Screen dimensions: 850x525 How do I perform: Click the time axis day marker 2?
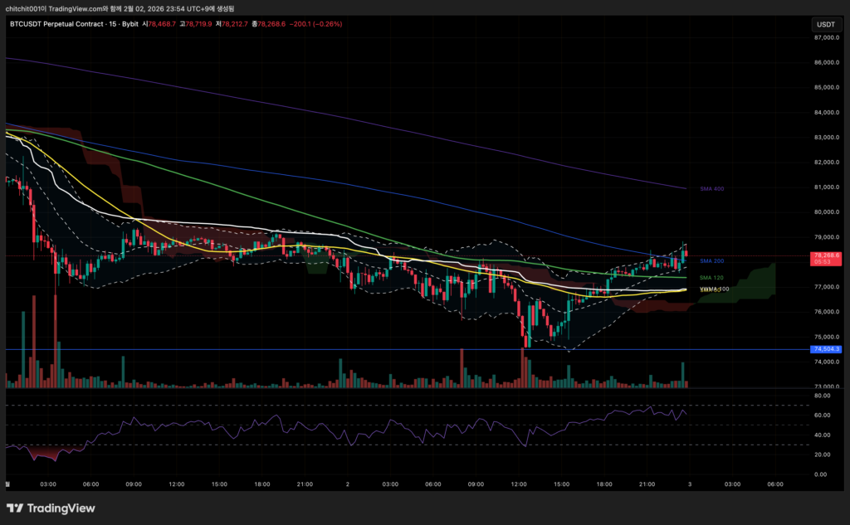(x=347, y=484)
